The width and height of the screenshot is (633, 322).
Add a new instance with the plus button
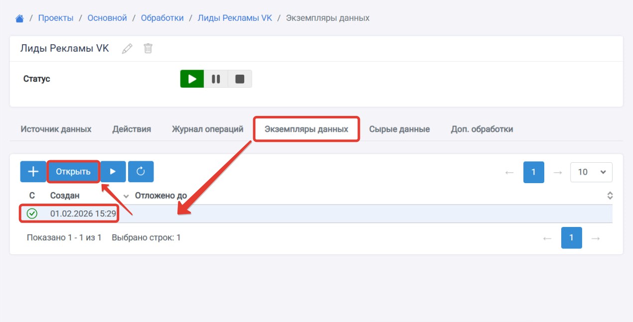(33, 172)
